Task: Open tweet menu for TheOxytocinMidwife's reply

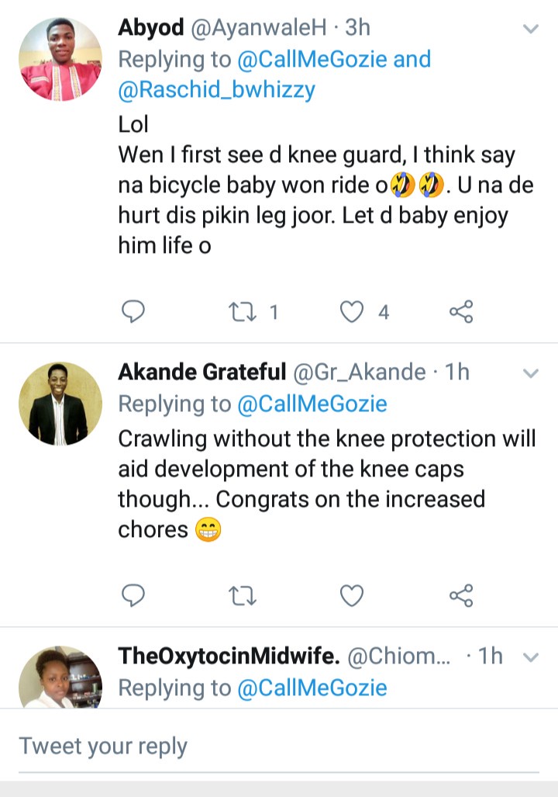Action: (x=531, y=657)
